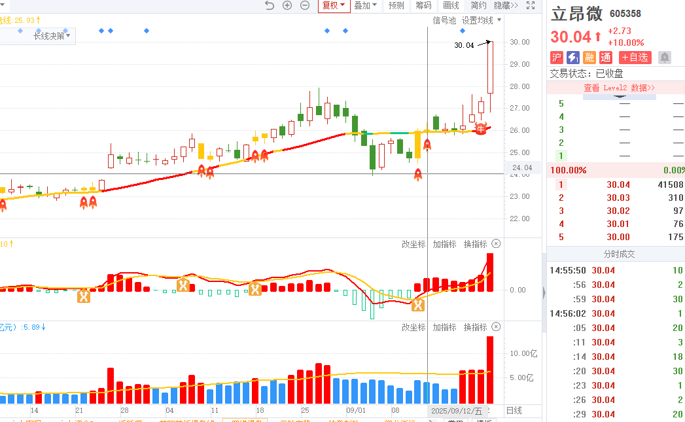This screenshot has height=422, width=685.
Task: Click the 100.00% buy ratio bar
Action: tap(616, 170)
